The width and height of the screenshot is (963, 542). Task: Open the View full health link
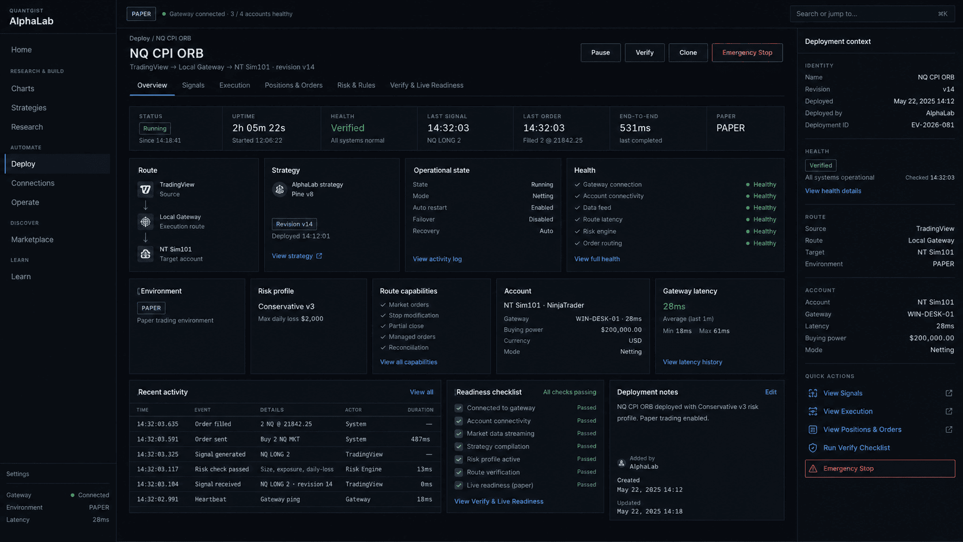coord(597,259)
